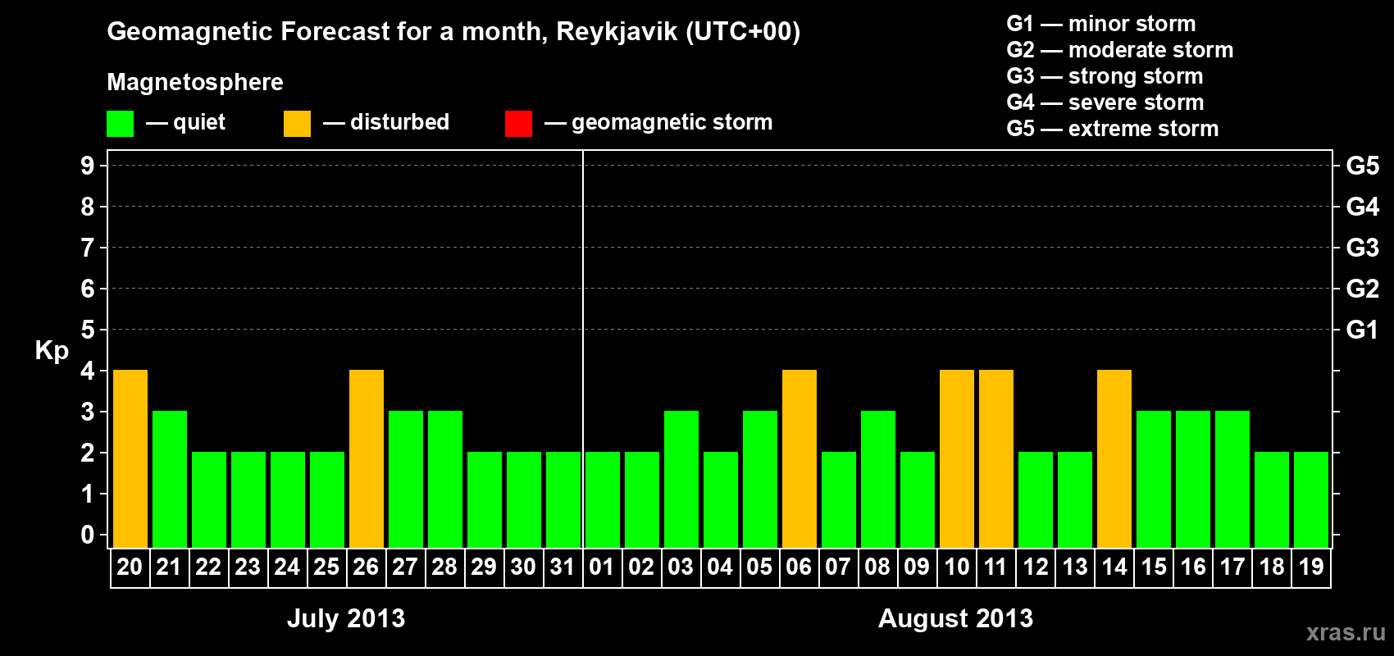
Task: Click the 'G1 — minor storm' legend line
Action: pos(1100,24)
